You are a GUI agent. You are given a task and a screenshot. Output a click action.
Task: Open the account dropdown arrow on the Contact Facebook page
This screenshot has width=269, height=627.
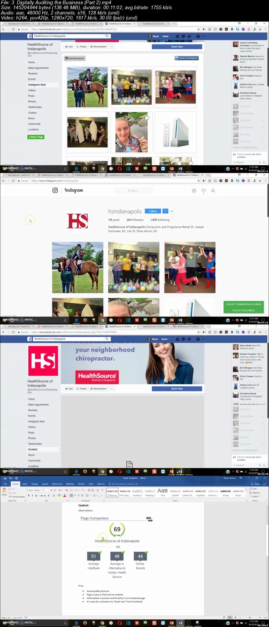pos(203,339)
